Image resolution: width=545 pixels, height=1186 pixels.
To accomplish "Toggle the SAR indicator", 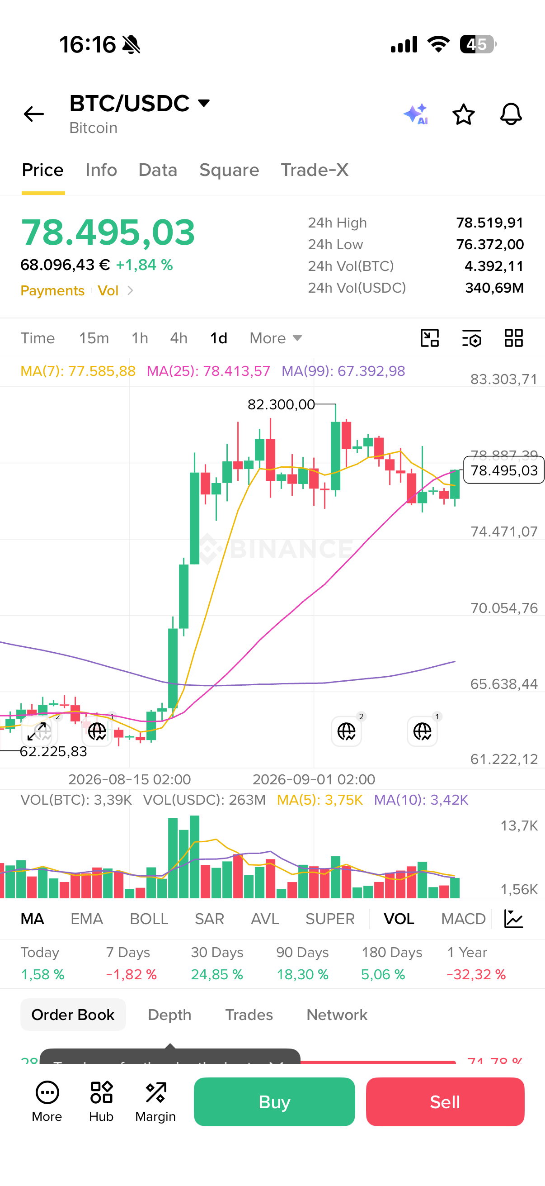I will point(209,919).
